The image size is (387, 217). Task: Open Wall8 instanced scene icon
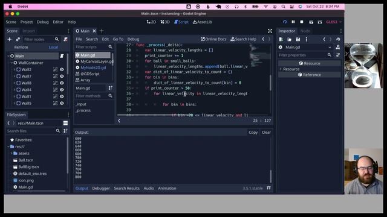coord(55,83)
